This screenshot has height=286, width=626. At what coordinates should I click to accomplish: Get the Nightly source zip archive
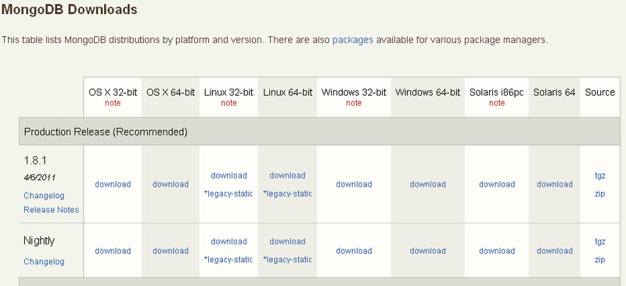[599, 259]
